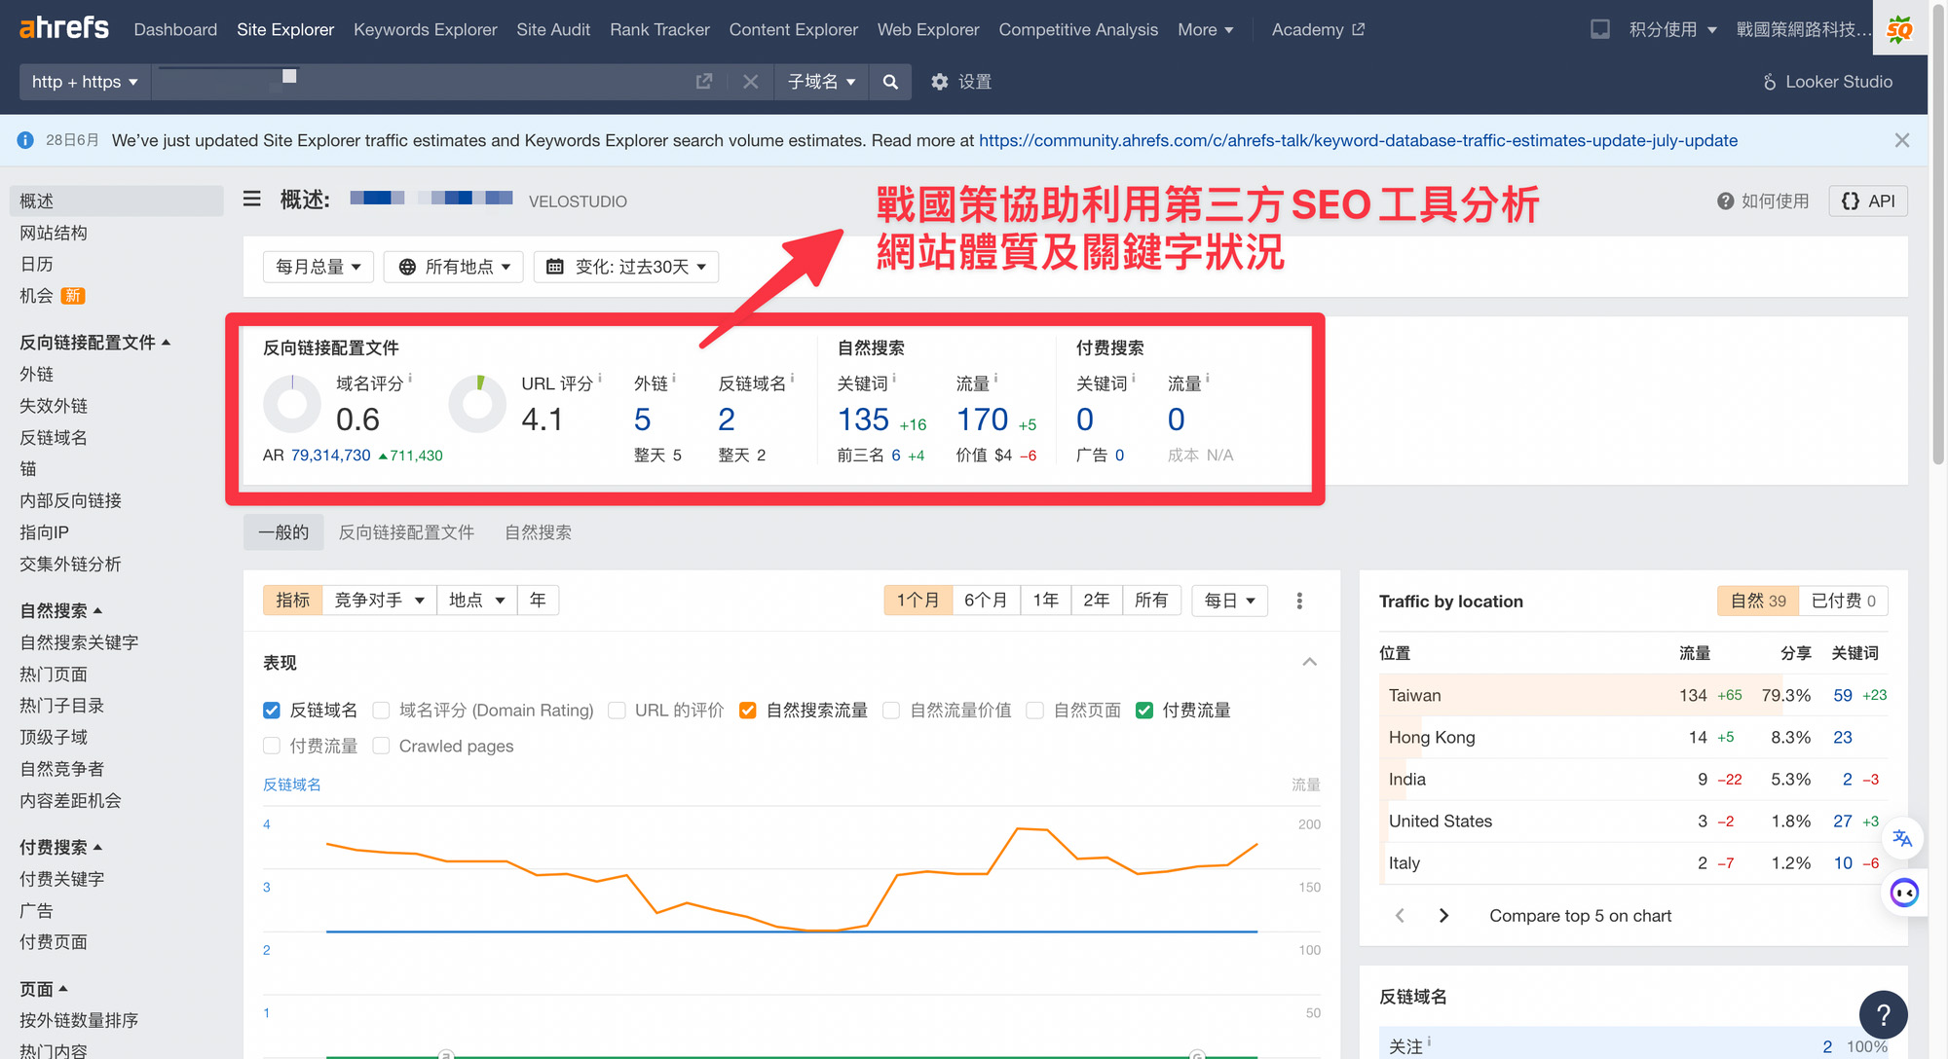Open the help question mark button
Viewport: 1948px width, 1059px height.
click(1883, 1014)
